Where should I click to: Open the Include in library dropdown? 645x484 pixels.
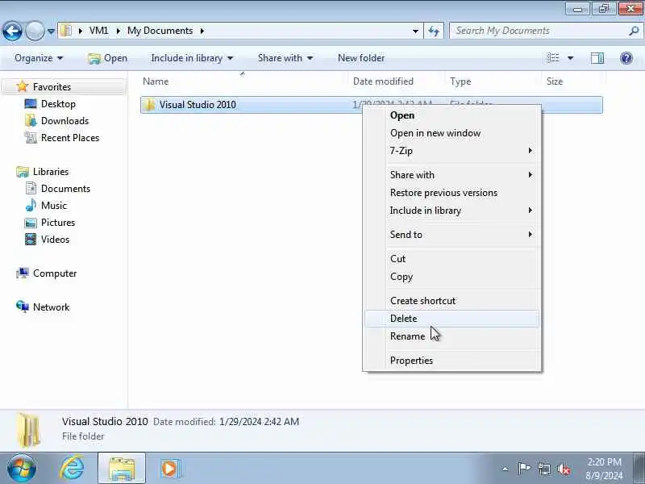(192, 58)
